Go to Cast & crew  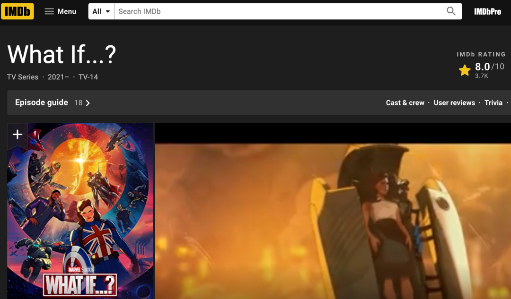click(x=405, y=103)
